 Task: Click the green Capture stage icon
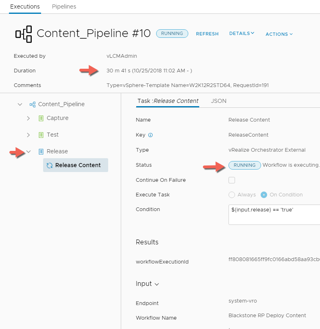(x=41, y=118)
